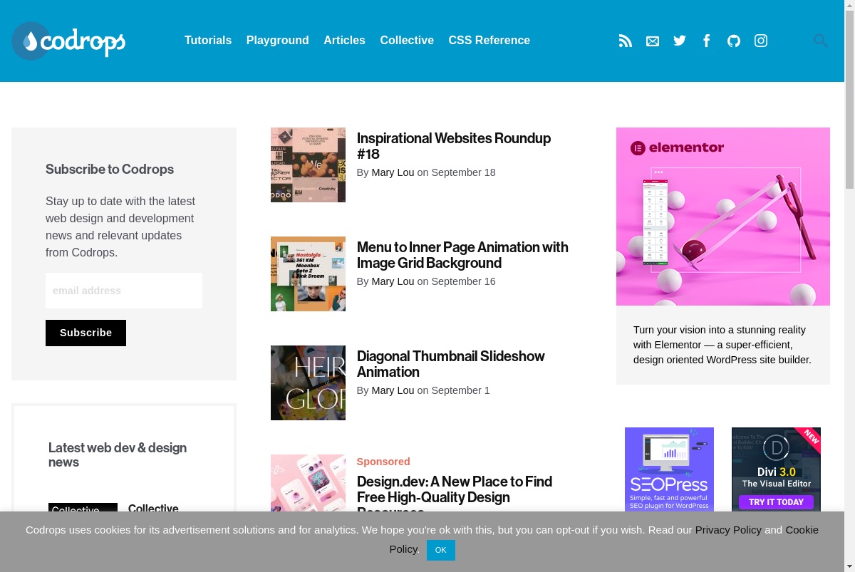The width and height of the screenshot is (855, 572).
Task: Open the Privacy Policy link
Action: tap(728, 530)
